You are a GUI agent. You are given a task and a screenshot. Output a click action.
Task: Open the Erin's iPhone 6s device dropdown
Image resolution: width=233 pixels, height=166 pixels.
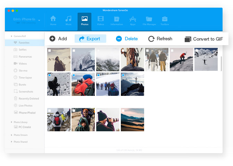coord(39,20)
